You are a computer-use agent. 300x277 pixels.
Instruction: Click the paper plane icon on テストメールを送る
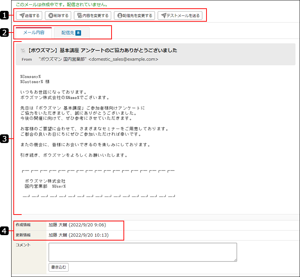click(x=164, y=16)
